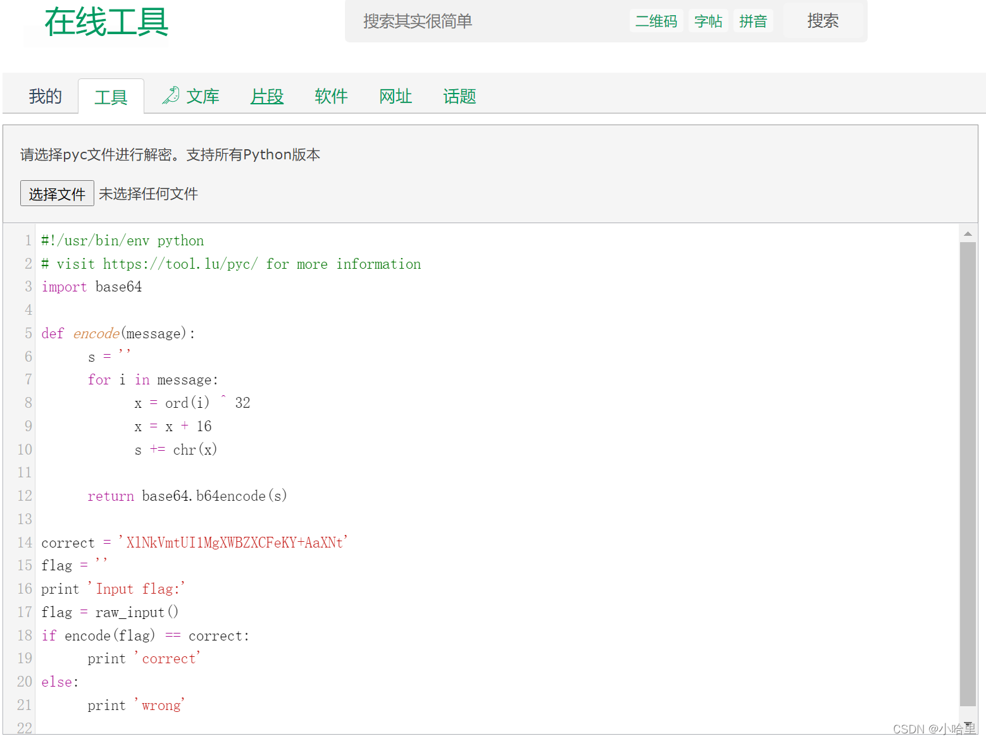This screenshot has width=986, height=741.
Task: Click the code panel vertical scrollbar thumb
Action: coord(968,474)
